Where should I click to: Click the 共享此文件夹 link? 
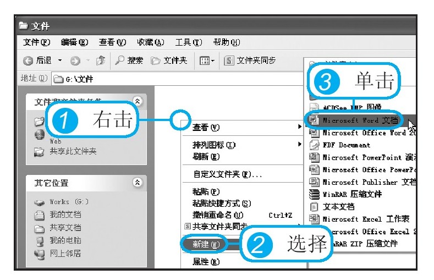(x=73, y=151)
